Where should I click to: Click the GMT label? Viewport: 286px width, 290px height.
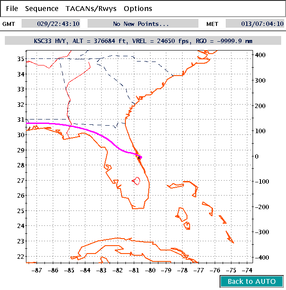[8, 24]
